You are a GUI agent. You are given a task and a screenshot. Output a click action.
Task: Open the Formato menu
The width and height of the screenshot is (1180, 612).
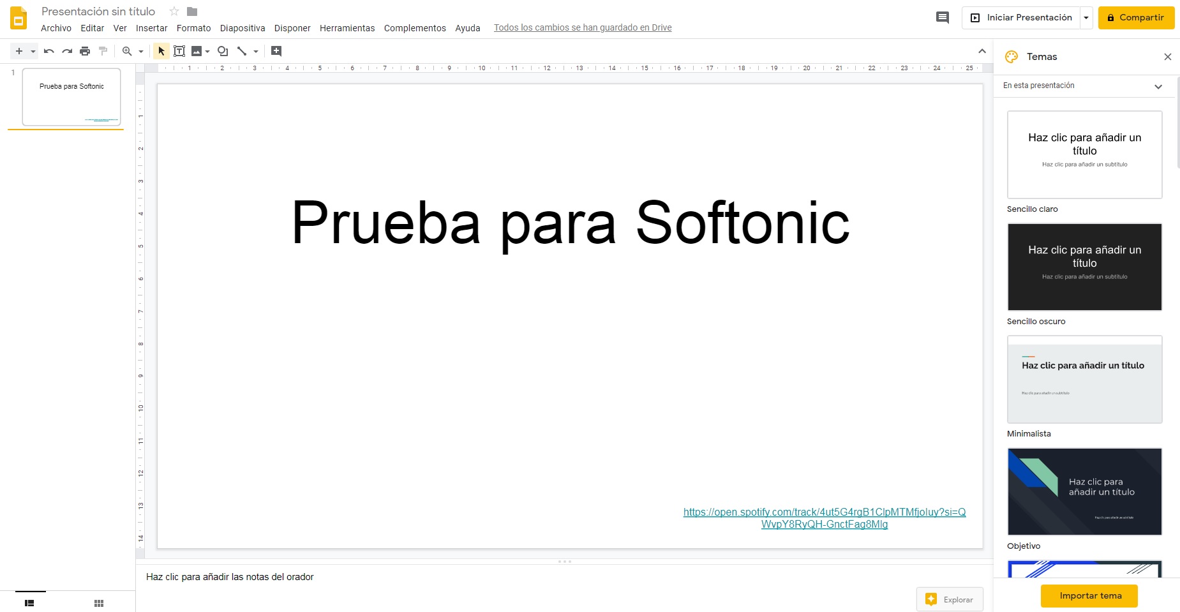[194, 28]
